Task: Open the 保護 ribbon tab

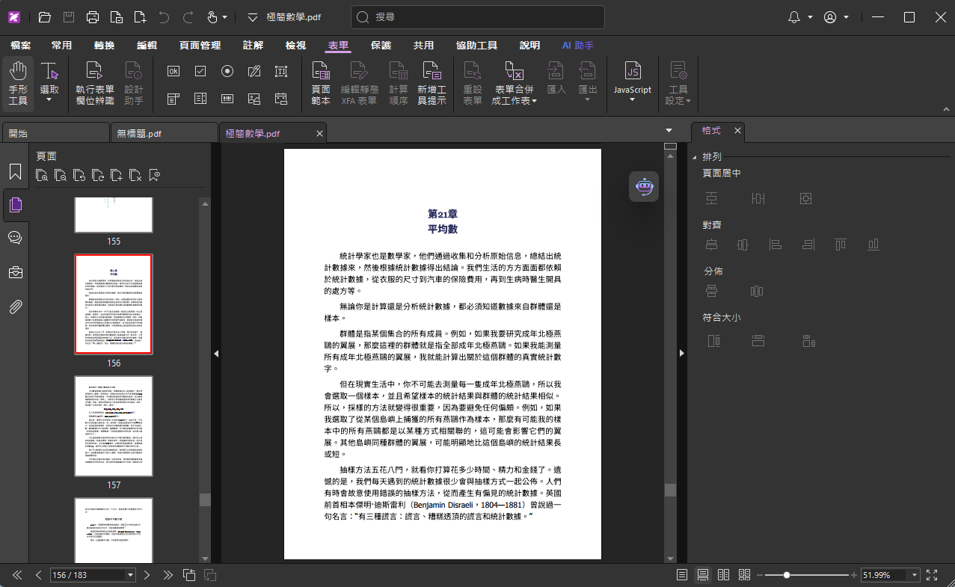Action: [x=381, y=45]
